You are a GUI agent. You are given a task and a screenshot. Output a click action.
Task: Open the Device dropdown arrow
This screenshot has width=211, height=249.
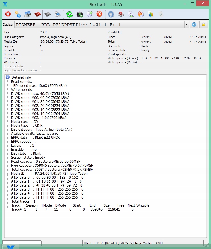coord(187,25)
